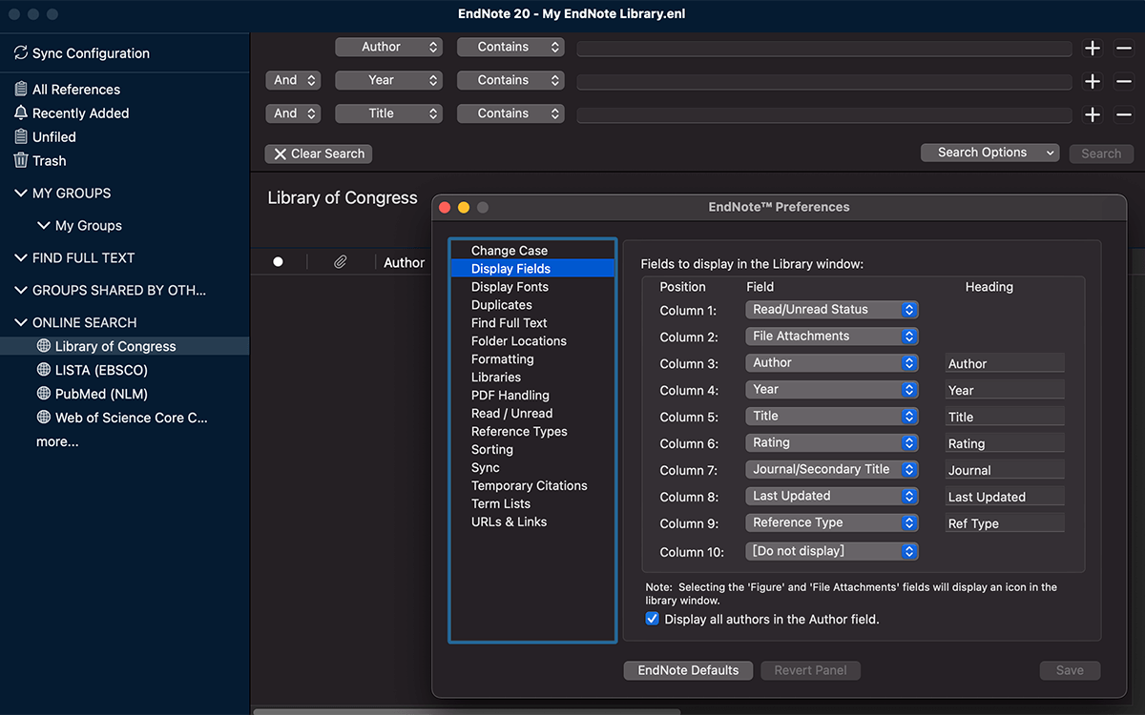Edit the Column 7 Journal heading field

pyautogui.click(x=1005, y=470)
